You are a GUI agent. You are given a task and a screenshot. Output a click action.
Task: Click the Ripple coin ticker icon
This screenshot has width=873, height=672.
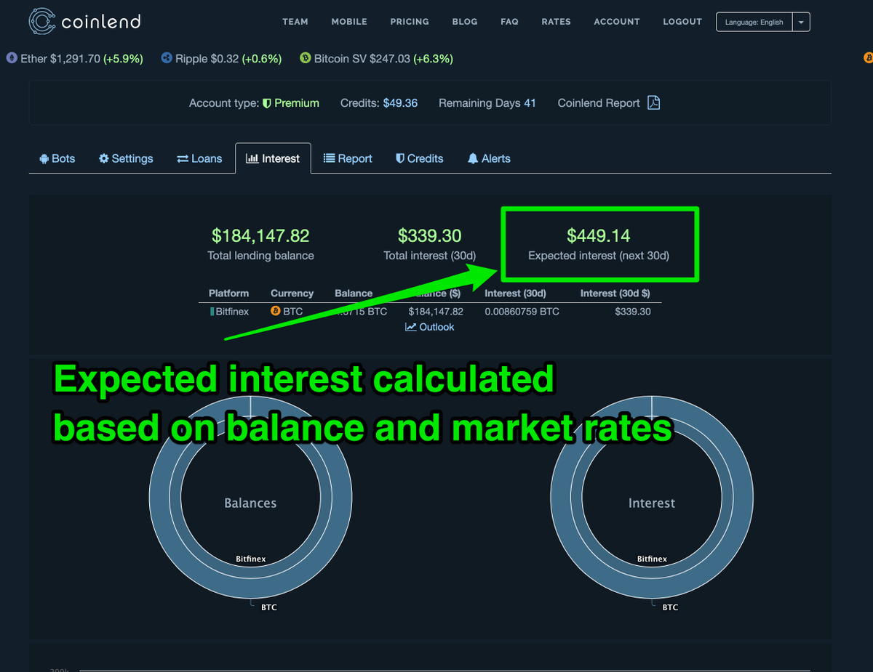click(x=167, y=58)
